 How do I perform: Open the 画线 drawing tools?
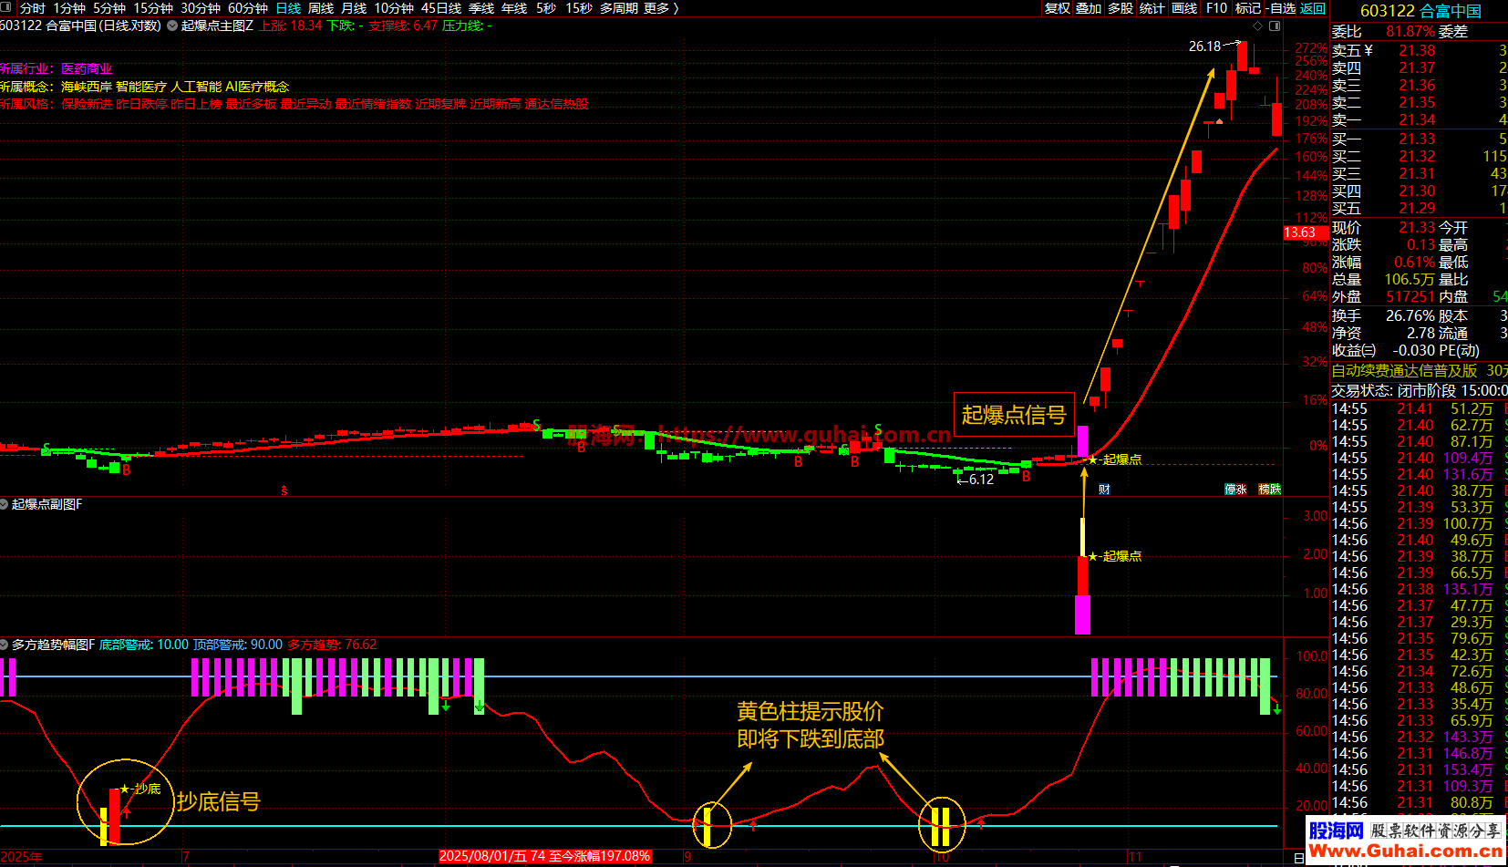coord(1184,8)
